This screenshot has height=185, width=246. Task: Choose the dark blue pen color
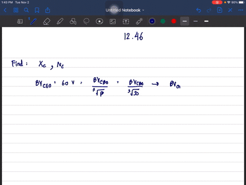pyautogui.click(x=152, y=21)
